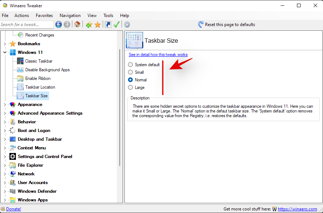This screenshot has width=323, height=213.
Task: Open settings with the gear icon
Action: (x=127, y=25)
